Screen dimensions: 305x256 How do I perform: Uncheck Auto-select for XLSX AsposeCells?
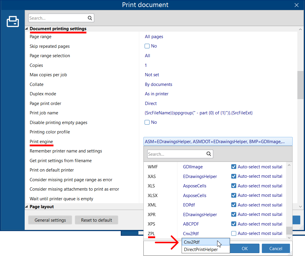pos(234,195)
